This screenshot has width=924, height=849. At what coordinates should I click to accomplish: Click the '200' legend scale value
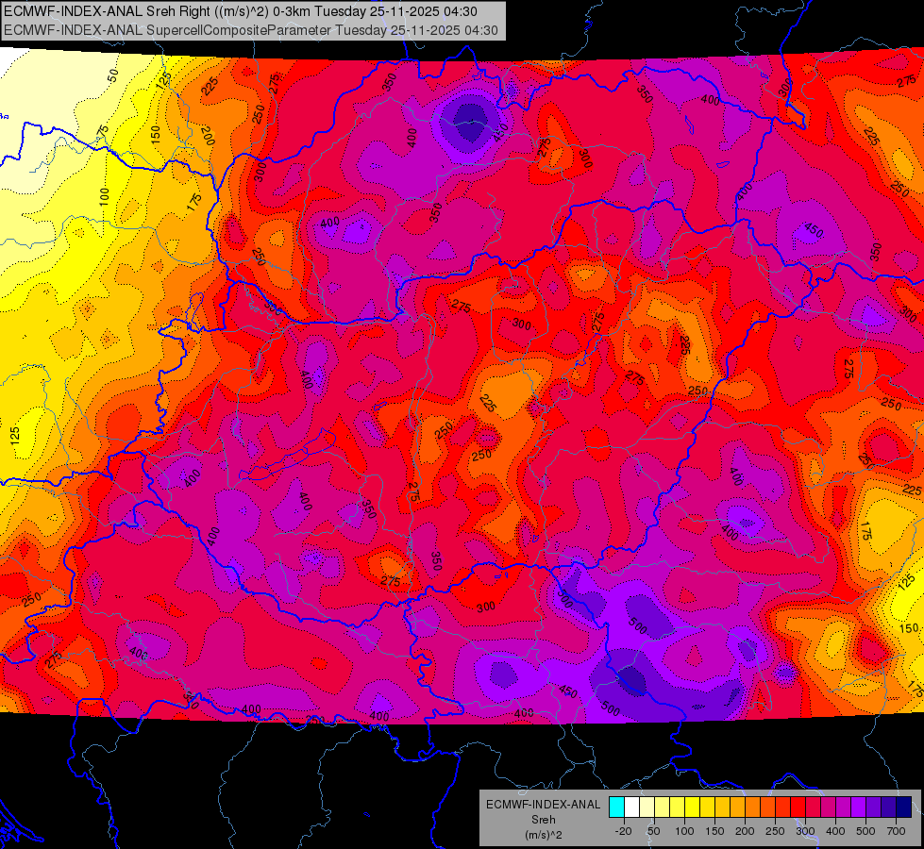[745, 831]
